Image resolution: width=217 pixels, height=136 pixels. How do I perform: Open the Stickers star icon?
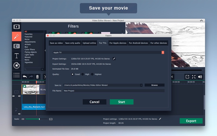pos(17,65)
